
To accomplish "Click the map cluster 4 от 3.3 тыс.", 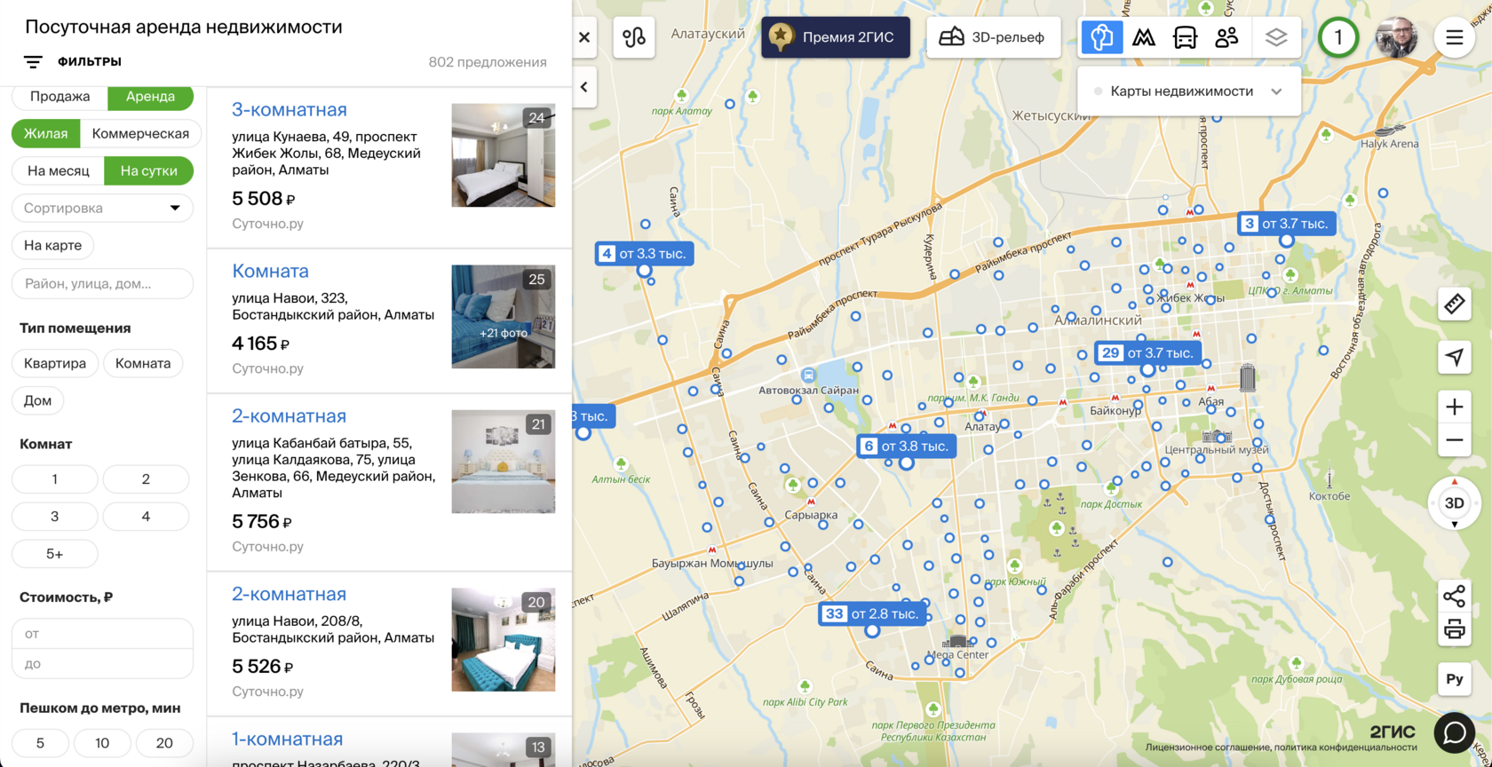I will [x=645, y=254].
